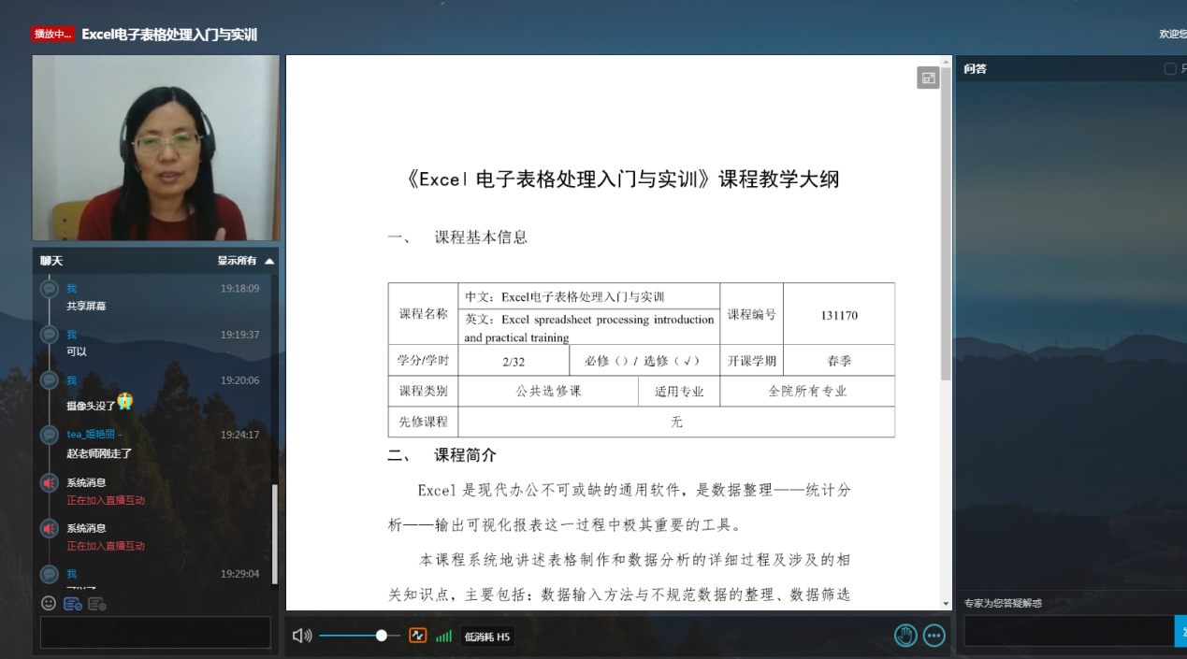Screen dimensions: 1187x659
Task: Click the grey chat list gear icon
Action: 97,604
